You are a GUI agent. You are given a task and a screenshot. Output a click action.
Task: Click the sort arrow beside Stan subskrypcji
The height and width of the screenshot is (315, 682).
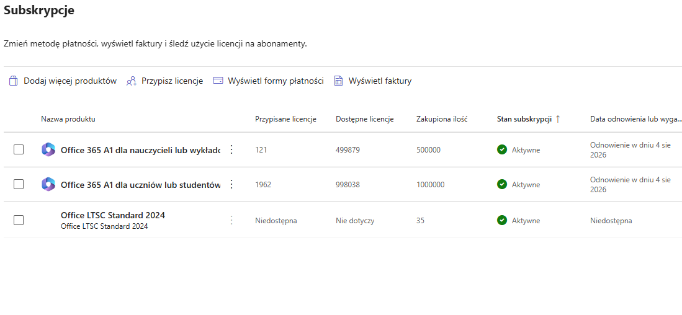click(558, 119)
